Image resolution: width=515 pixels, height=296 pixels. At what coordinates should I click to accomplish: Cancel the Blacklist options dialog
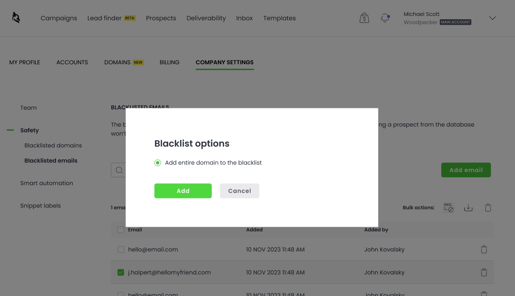(239, 191)
